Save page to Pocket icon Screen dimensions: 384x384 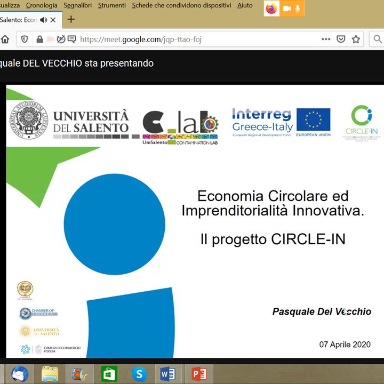341,39
